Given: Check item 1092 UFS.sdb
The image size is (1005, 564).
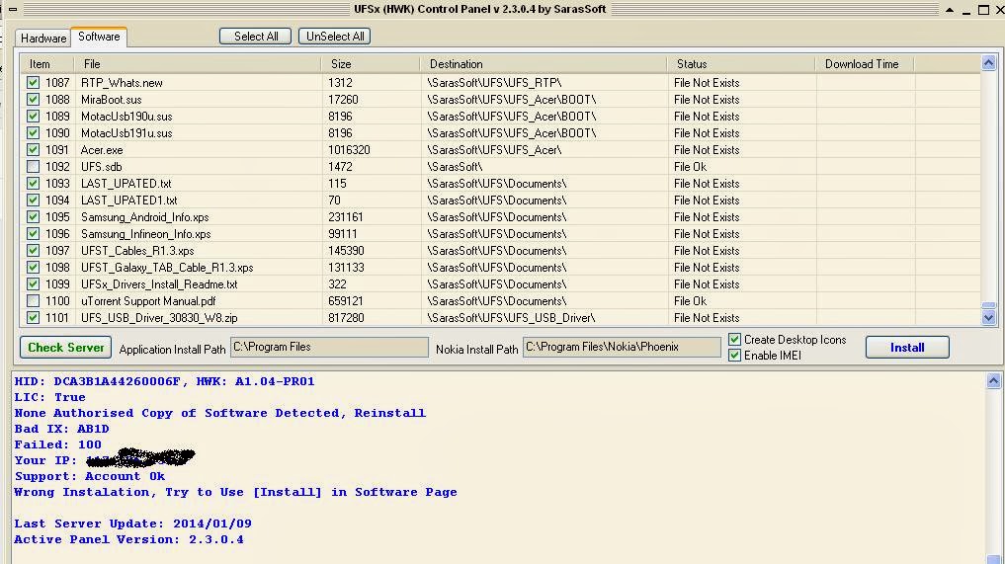Looking at the screenshot, I should (33, 167).
